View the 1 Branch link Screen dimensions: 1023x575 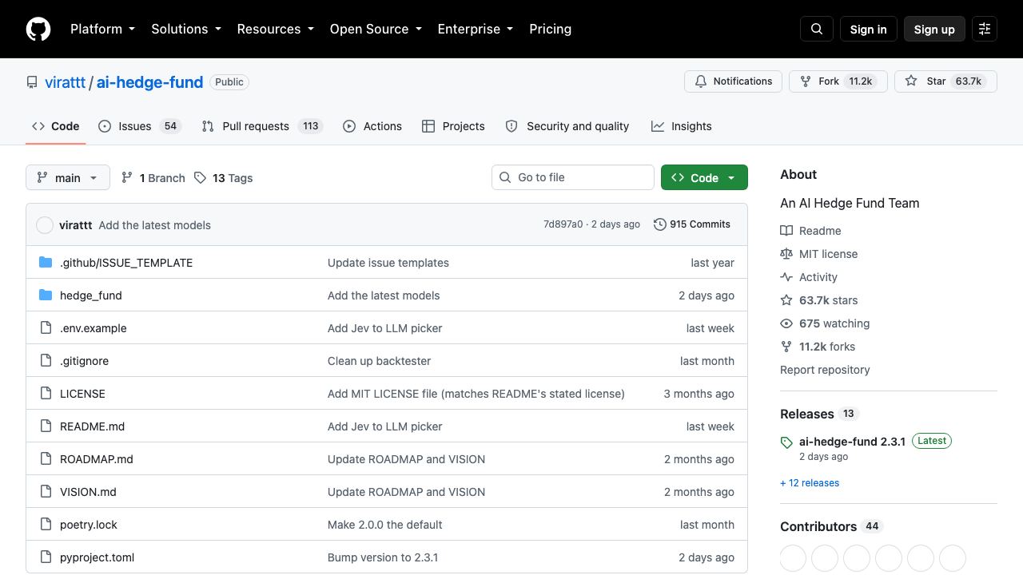tap(153, 177)
